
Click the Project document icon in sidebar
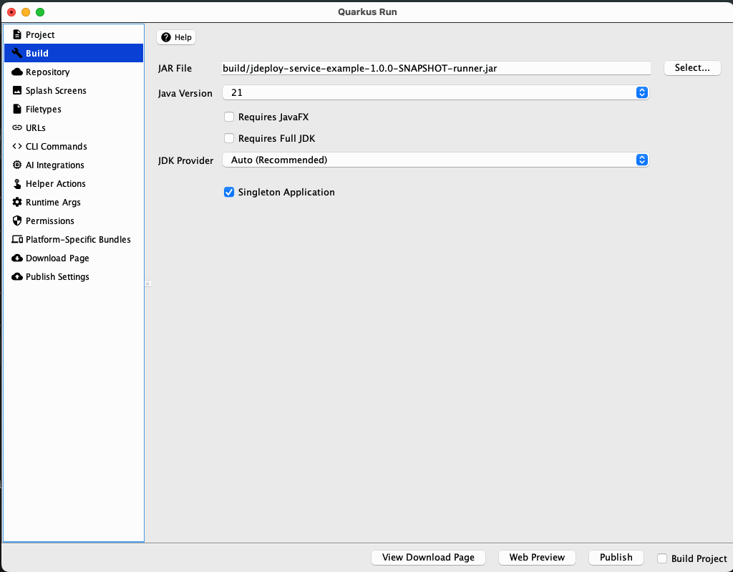(x=18, y=34)
